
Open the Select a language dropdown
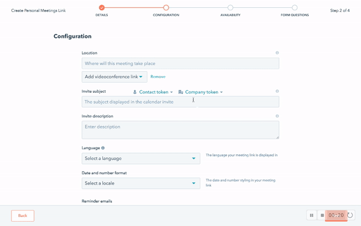pos(141,159)
